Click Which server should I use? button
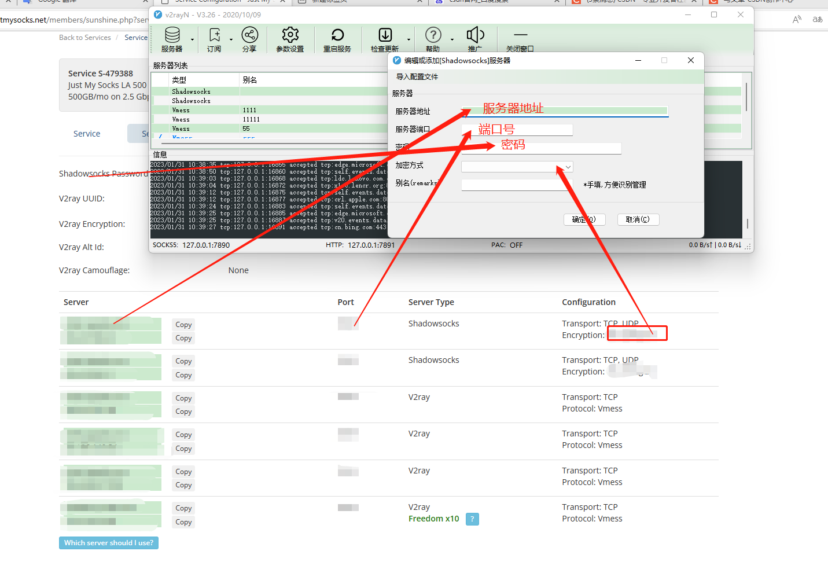This screenshot has width=828, height=562. pos(109,543)
